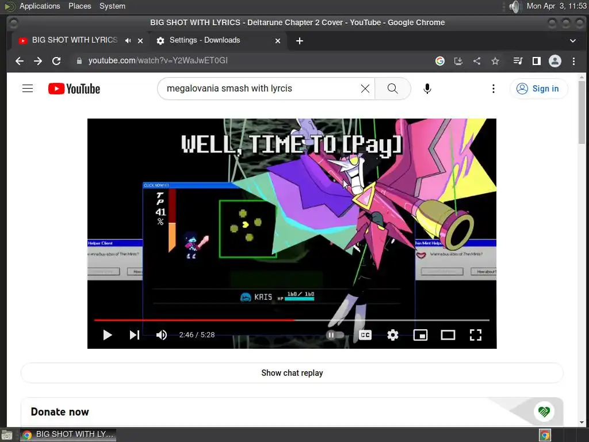Image resolution: width=589 pixels, height=442 pixels.
Task: Click the system volume speaker icon
Action: 515,6
